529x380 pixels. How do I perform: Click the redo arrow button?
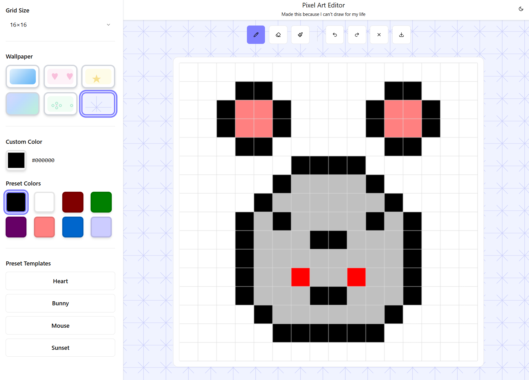click(x=357, y=35)
